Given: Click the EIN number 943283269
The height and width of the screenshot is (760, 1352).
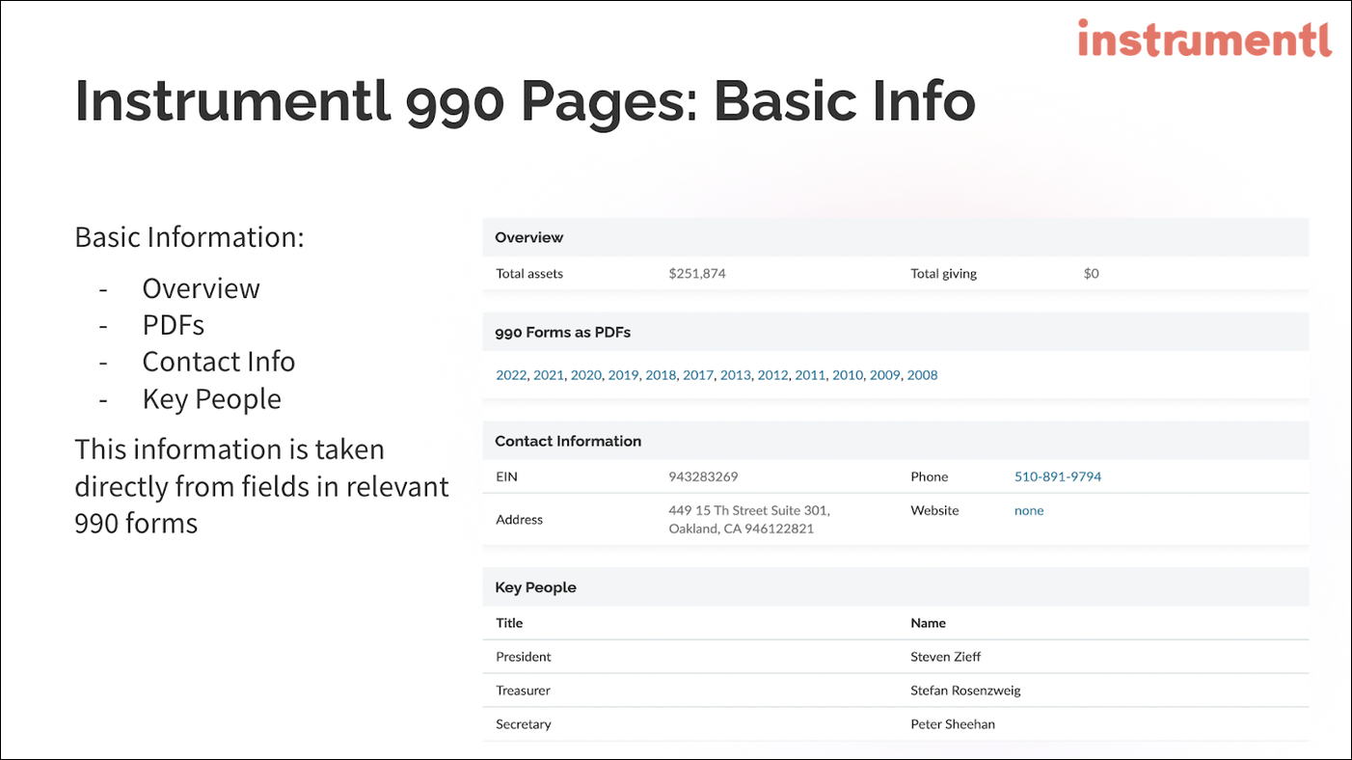Looking at the screenshot, I should [x=703, y=476].
